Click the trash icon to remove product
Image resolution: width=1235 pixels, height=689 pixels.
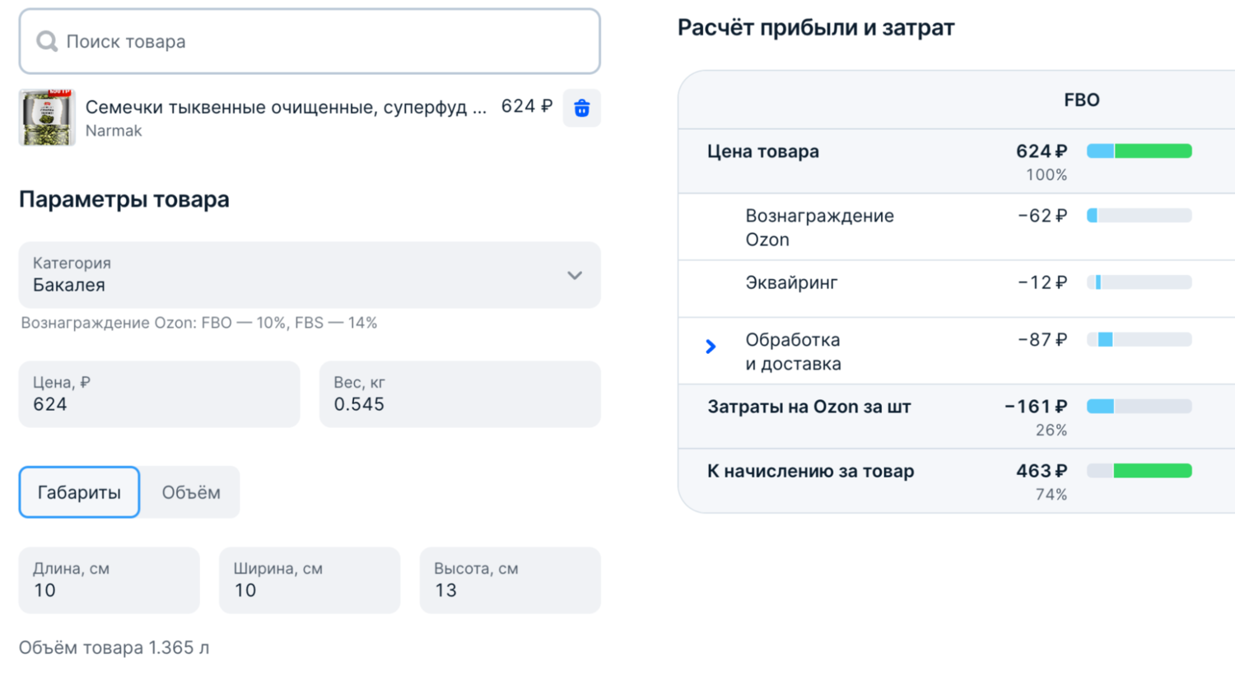coord(581,108)
